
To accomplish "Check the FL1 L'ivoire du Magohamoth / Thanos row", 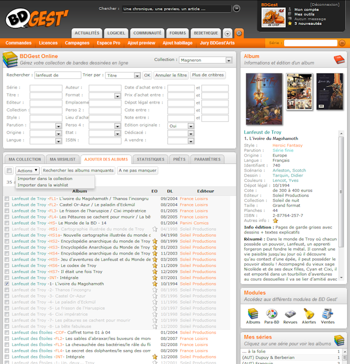I will coord(7,198).
